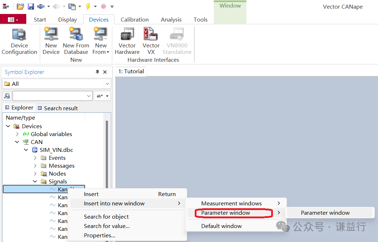Viewport: 378px width, 242px height.
Task: Start measurement with the lightning bolt icon
Action: pyautogui.click(x=88, y=6)
